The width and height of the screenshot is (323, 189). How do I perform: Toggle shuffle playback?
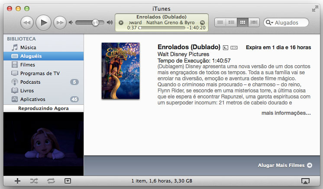tap(34, 181)
